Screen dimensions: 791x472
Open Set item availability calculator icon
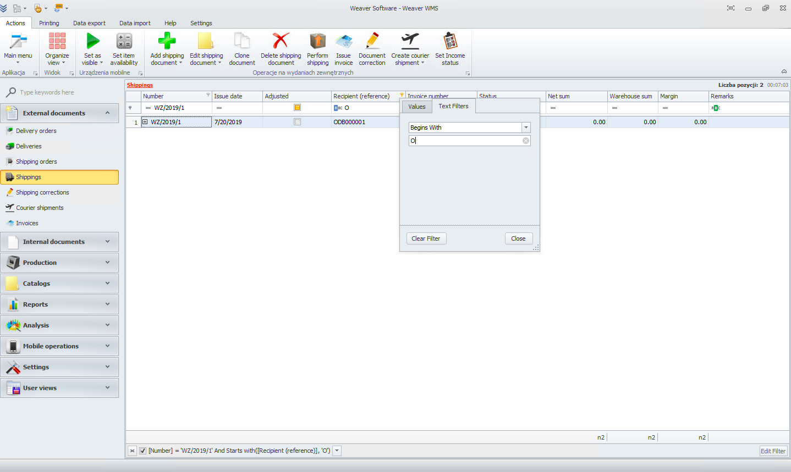(x=124, y=41)
